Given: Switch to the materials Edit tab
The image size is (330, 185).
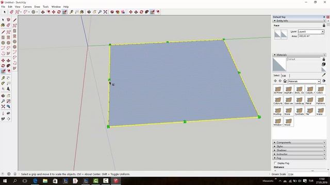Looking at the screenshot, I should pos(284,76).
